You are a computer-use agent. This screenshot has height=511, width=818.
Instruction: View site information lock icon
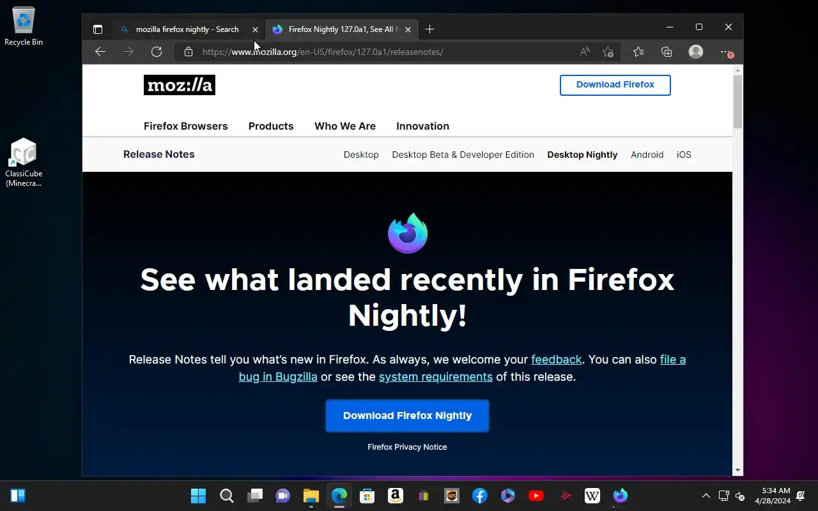(188, 52)
